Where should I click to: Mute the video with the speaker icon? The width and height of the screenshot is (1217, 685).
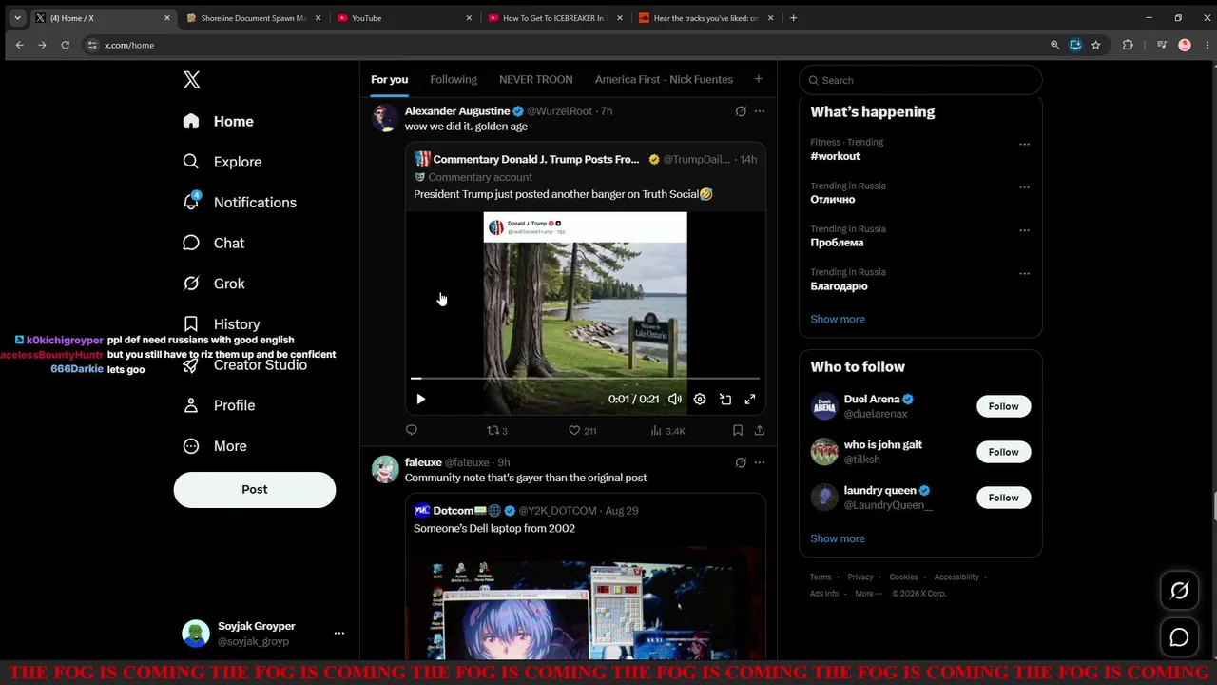point(674,400)
